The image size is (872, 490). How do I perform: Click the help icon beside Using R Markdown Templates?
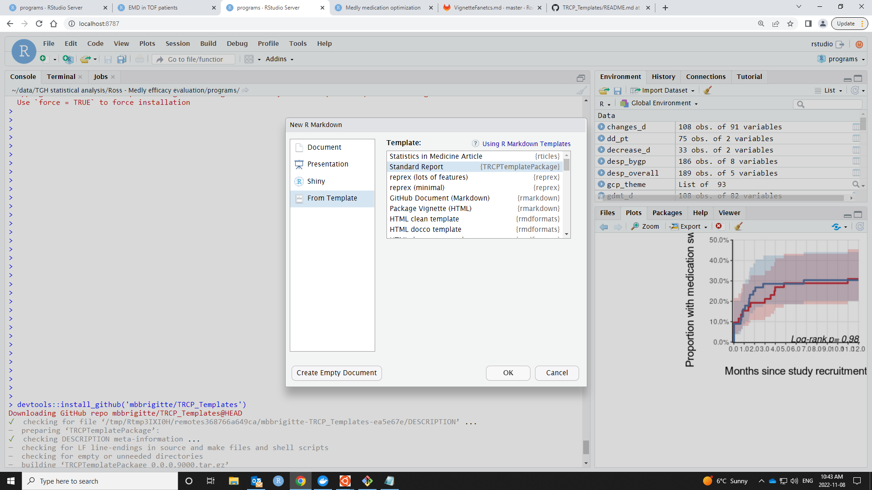pos(475,143)
